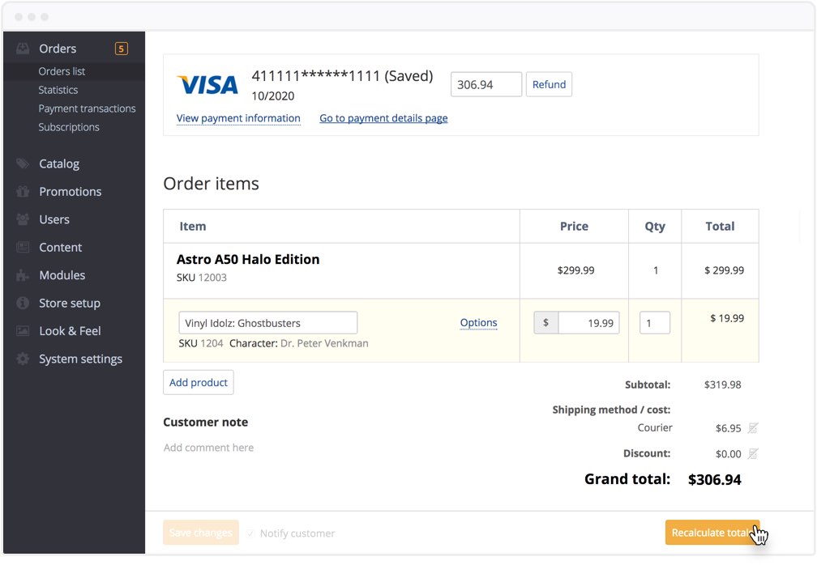Screen dimensions: 817x565
Task: Click the Refund button
Action: 549,84
